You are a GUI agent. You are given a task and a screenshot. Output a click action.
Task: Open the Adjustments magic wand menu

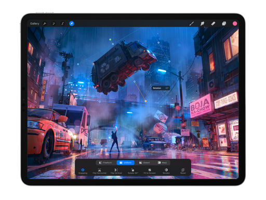coord(54,23)
